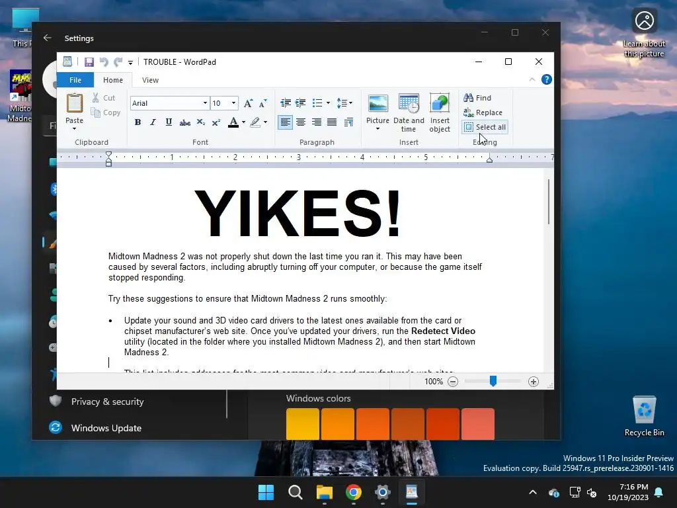
Task: Toggle Bold formatting
Action: 138,122
